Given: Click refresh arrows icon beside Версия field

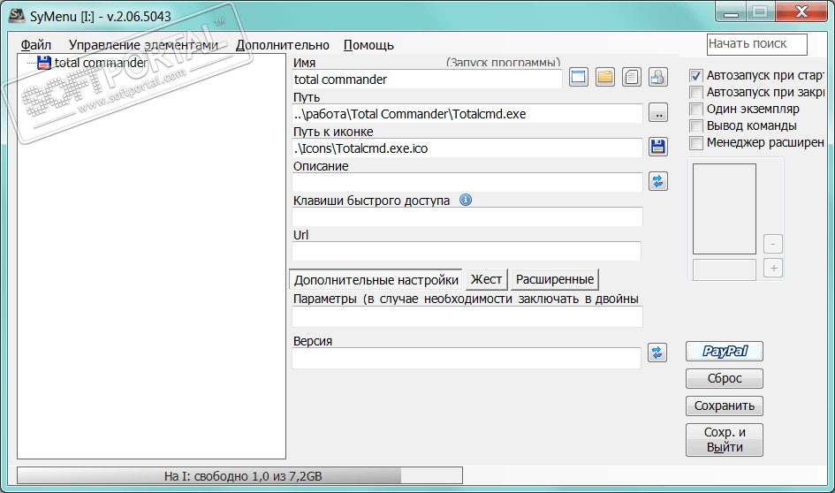Looking at the screenshot, I should point(657,353).
